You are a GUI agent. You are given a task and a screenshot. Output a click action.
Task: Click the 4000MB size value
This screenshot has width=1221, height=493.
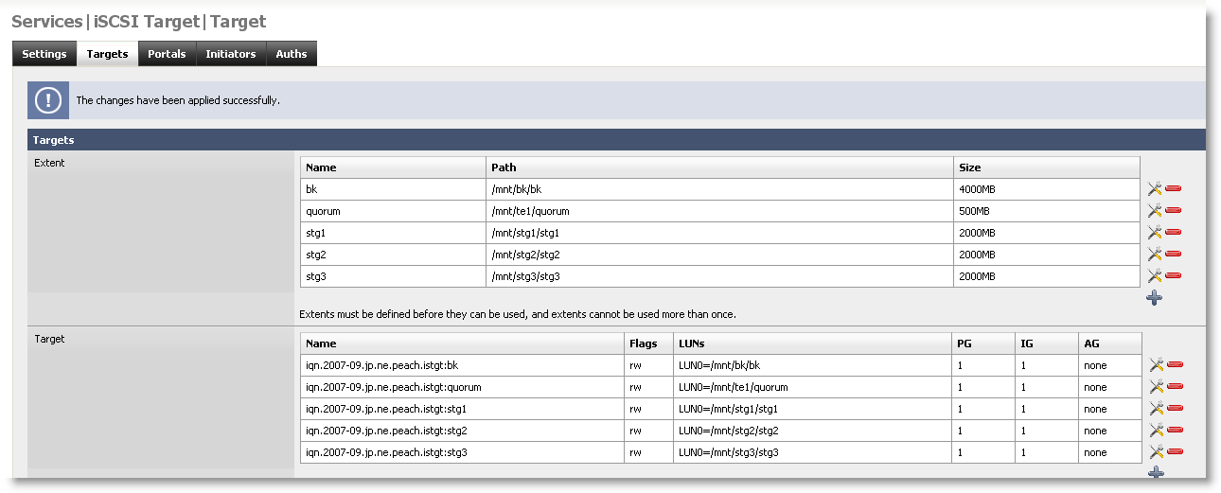point(977,189)
